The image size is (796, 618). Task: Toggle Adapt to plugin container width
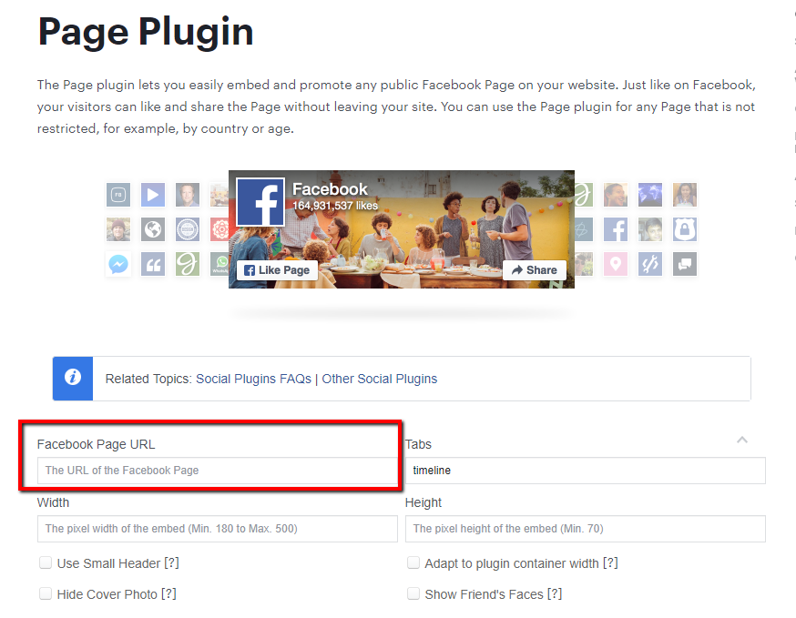413,563
